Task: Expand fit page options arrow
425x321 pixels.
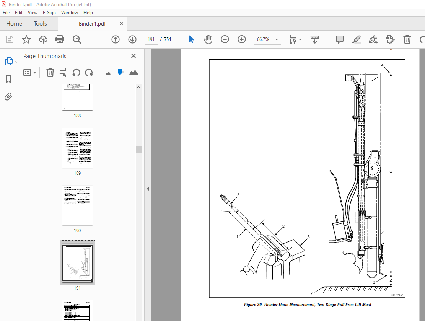Action: click(x=300, y=39)
